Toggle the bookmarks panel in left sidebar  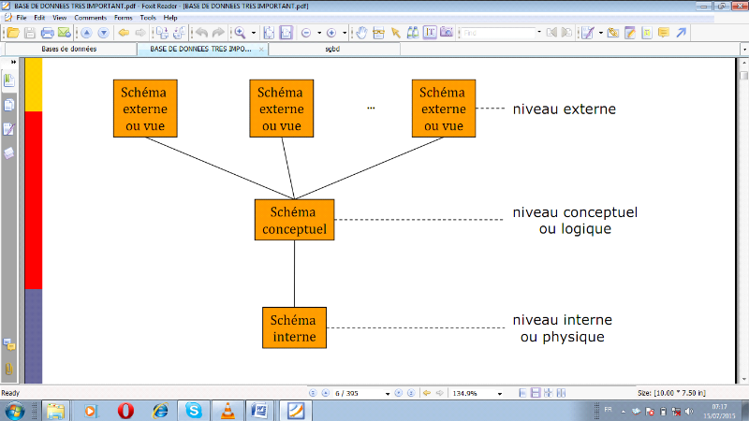(x=9, y=81)
